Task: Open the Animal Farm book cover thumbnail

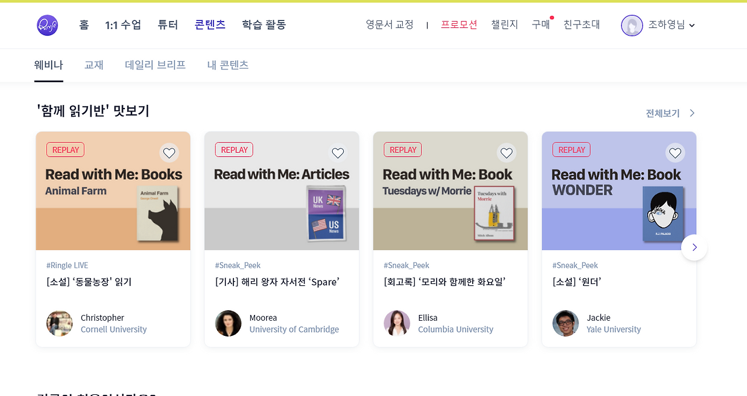Action: (158, 215)
